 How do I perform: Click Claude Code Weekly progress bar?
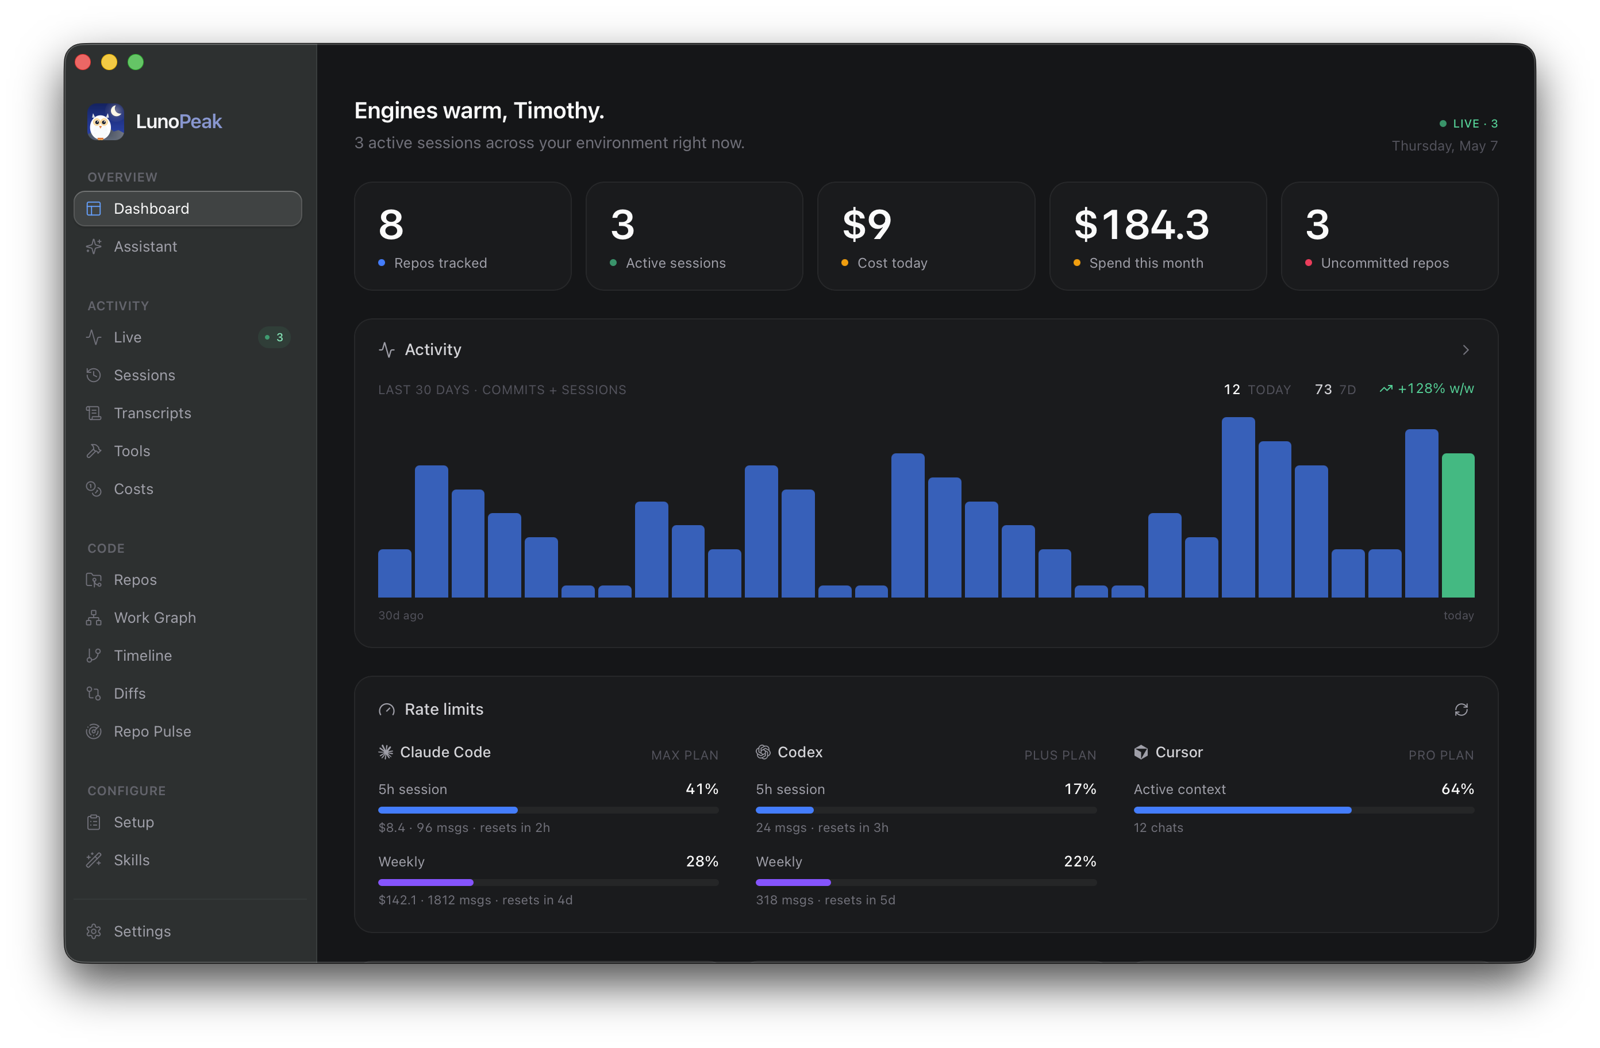point(548,882)
